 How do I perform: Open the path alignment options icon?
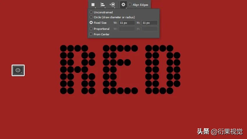click(x=103, y=5)
